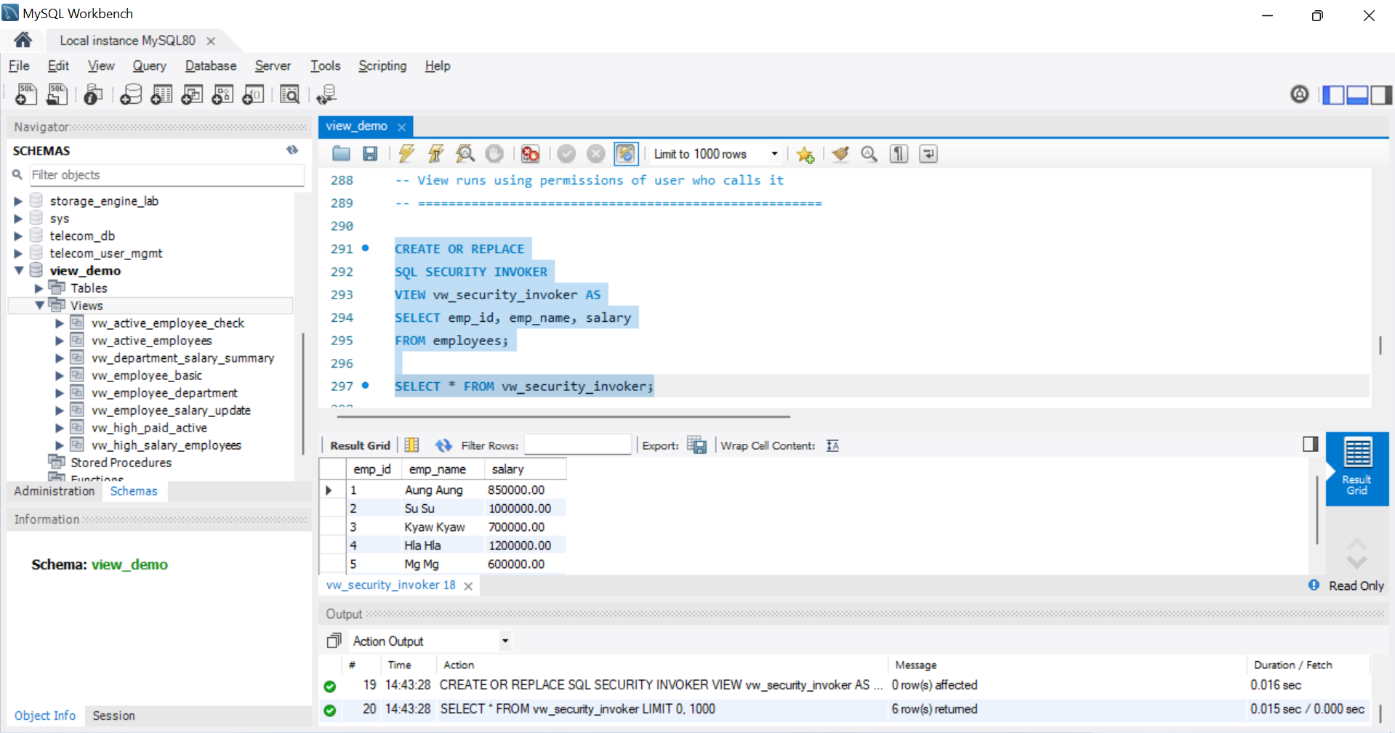The width and height of the screenshot is (1395, 733).
Task: Beautify SQL query broom icon
Action: point(841,154)
